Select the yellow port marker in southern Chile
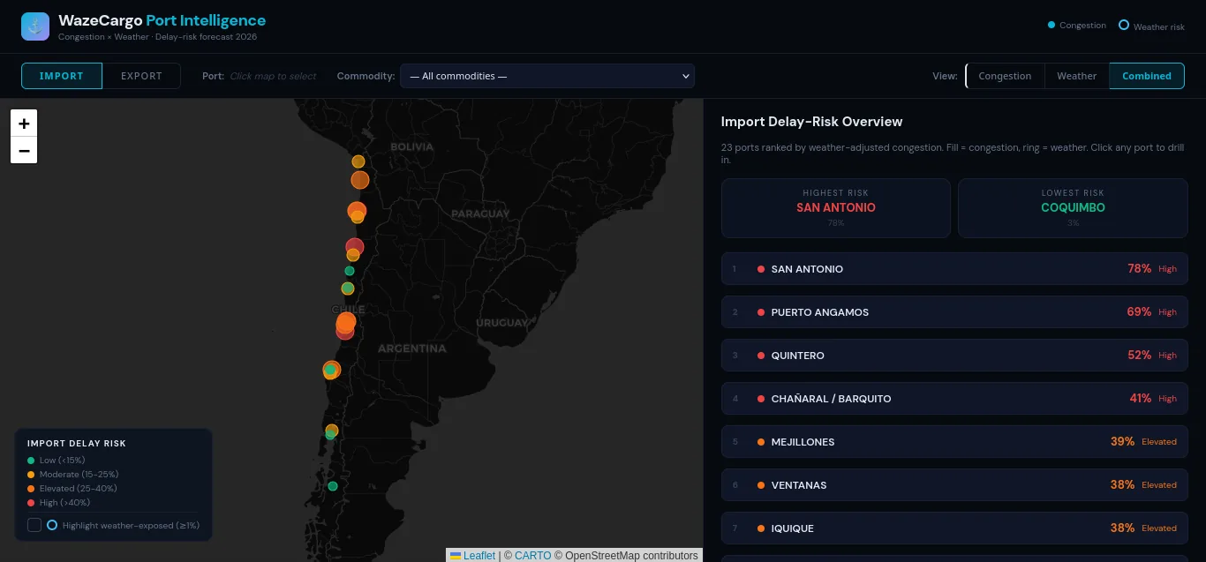 (x=332, y=431)
